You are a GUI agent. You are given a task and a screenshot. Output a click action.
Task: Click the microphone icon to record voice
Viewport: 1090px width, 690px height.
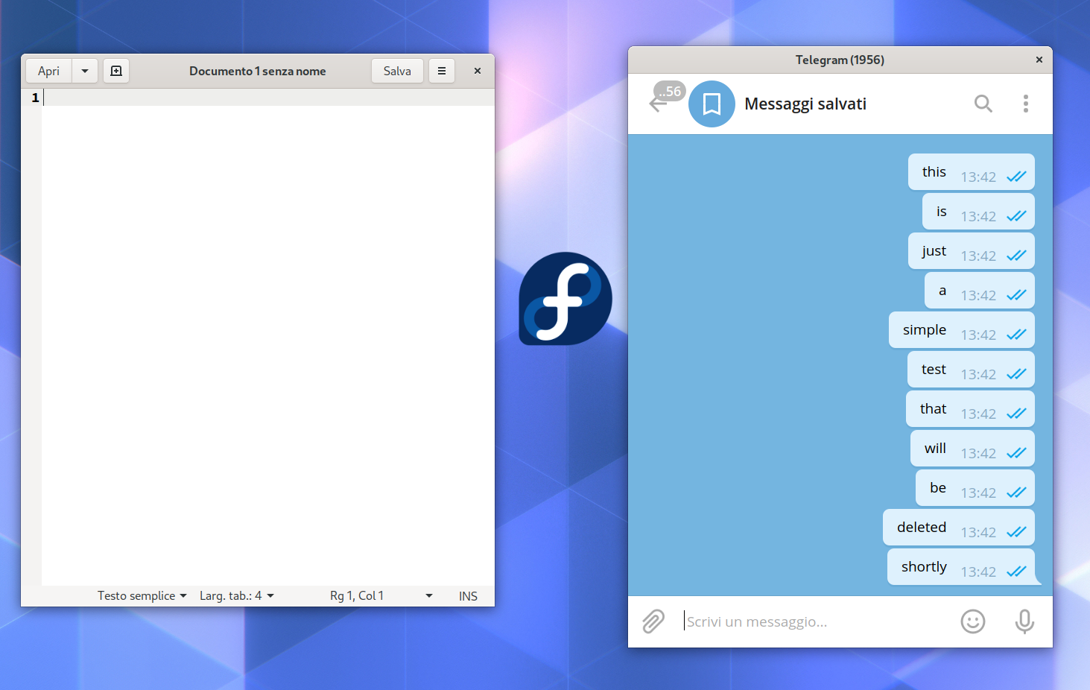pos(1025,621)
